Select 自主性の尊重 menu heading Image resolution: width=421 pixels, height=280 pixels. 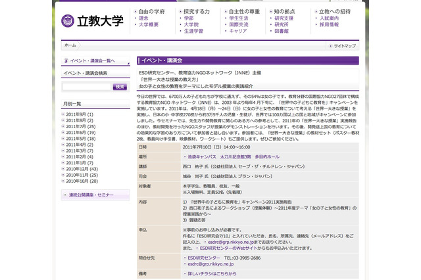244,12
